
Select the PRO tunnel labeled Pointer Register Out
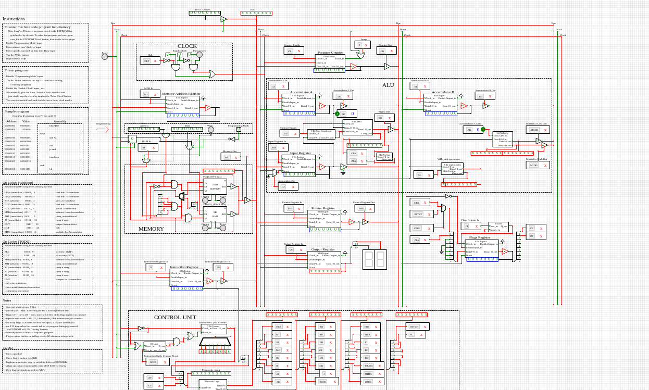pos(365,208)
